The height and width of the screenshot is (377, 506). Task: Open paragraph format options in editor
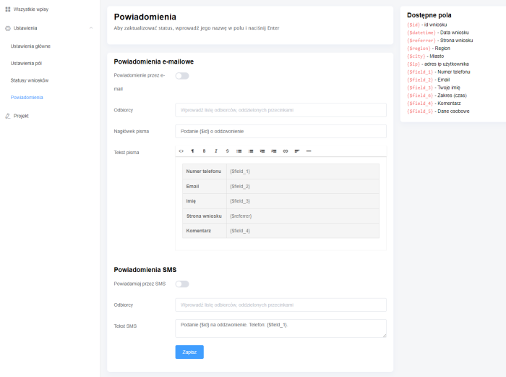click(193, 151)
